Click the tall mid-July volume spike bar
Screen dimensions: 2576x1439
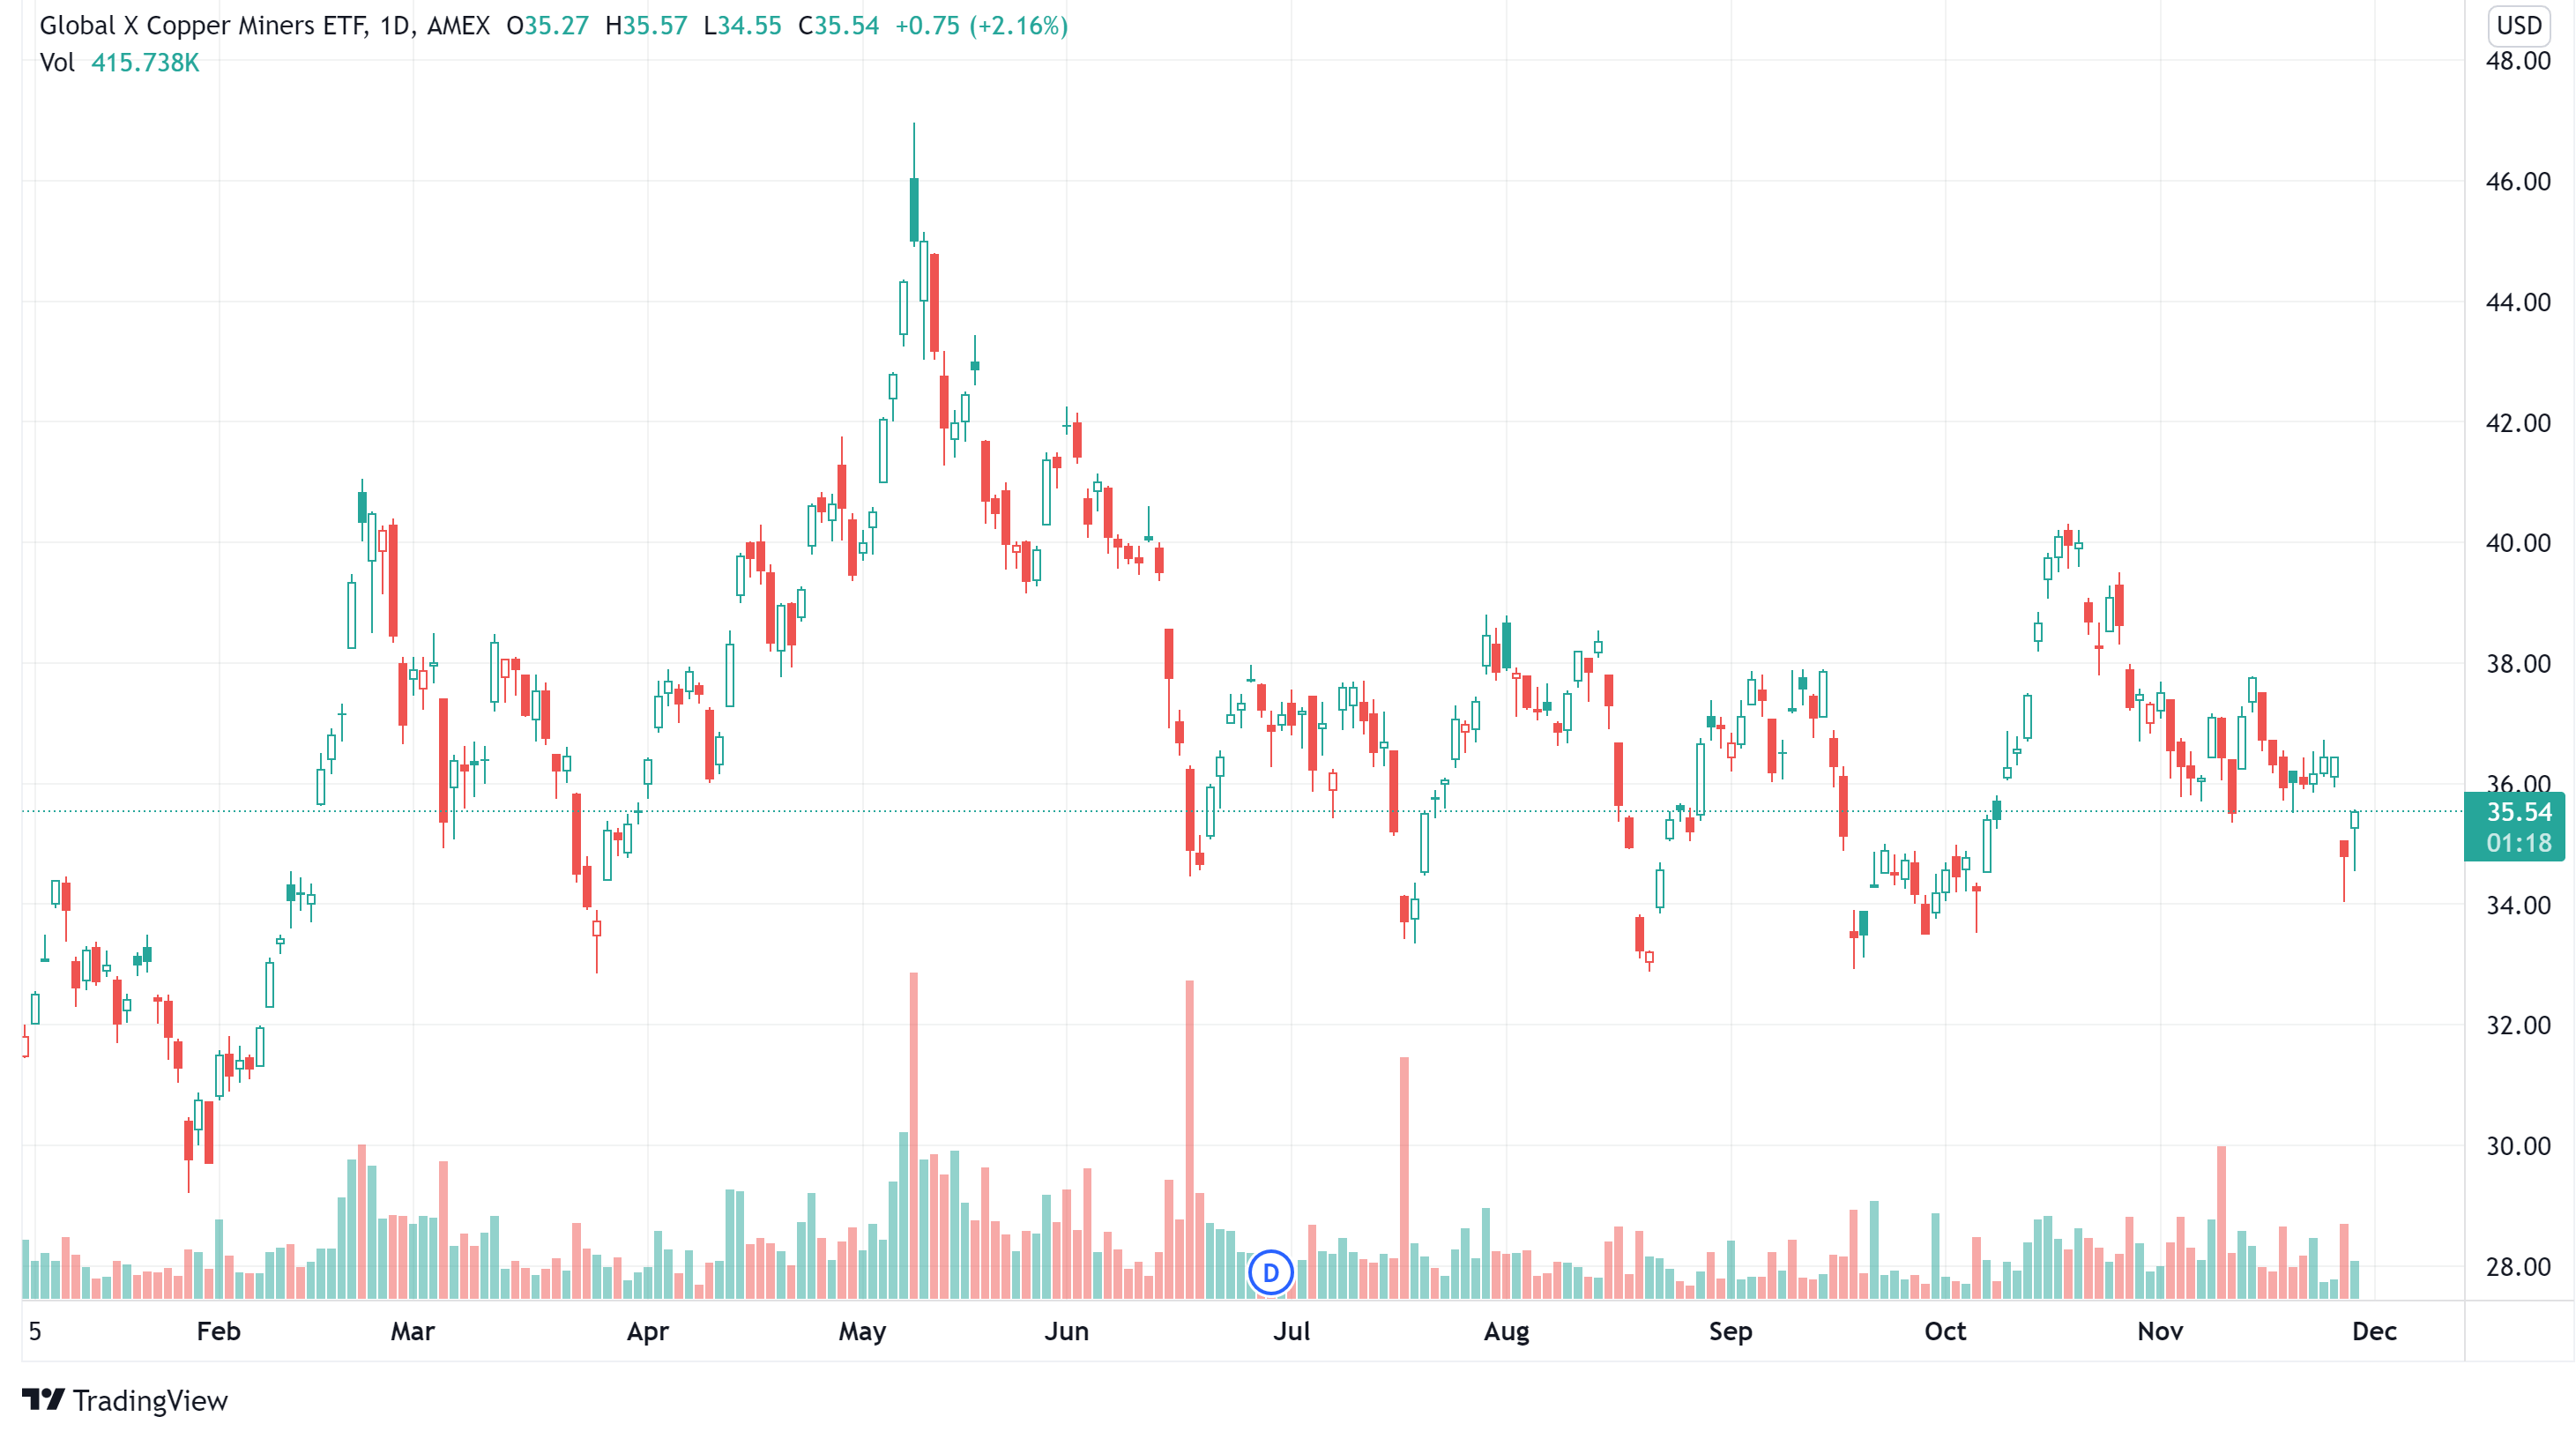1405,1178
